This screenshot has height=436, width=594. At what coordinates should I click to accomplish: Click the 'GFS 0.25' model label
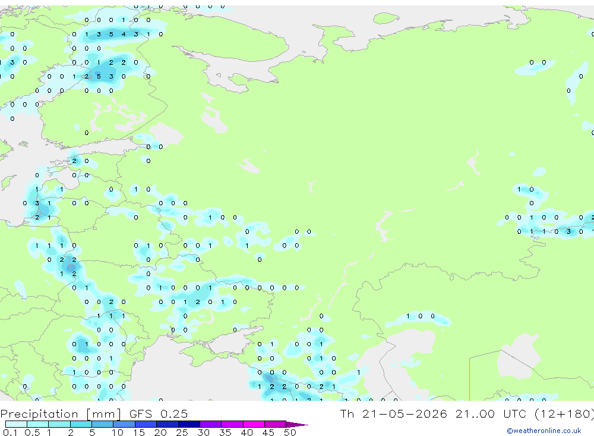[159, 413]
